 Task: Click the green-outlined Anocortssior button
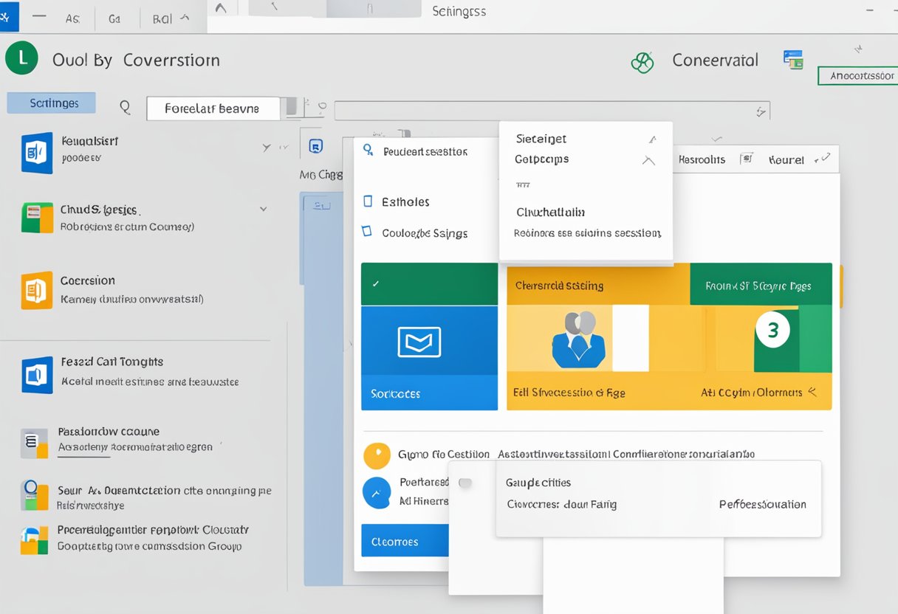point(858,75)
